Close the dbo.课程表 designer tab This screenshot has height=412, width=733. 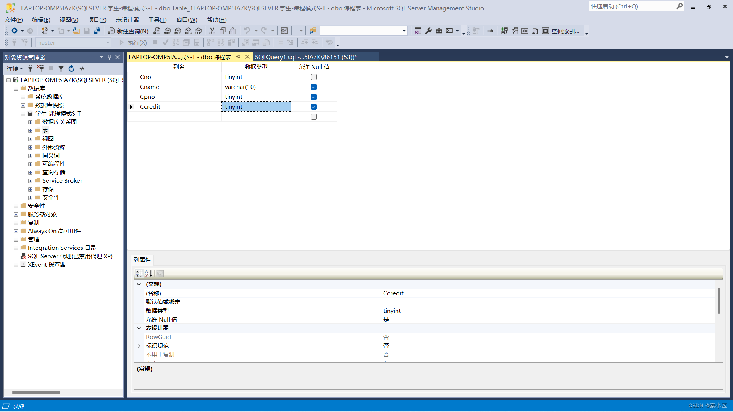coord(247,57)
